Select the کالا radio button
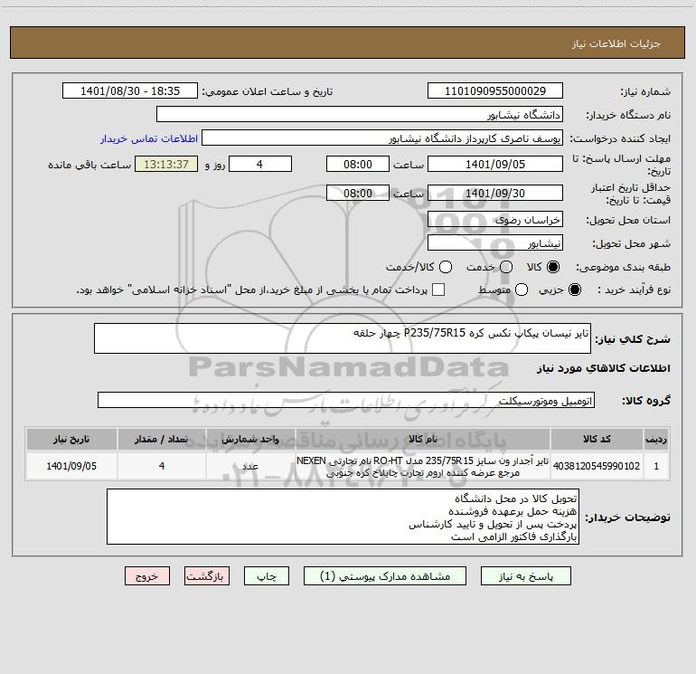The image size is (696, 674). pyautogui.click(x=552, y=267)
